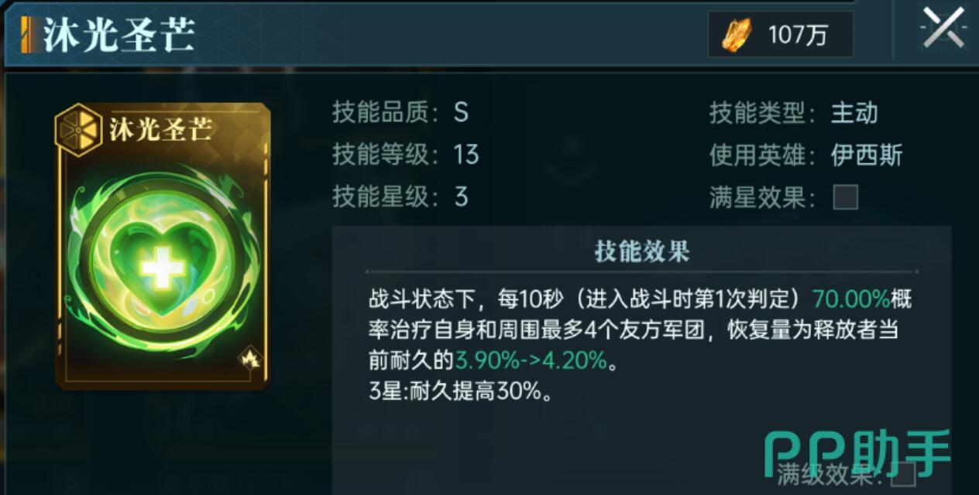
Task: Select the 沐光圣芒 skill card thumbnail
Action: (163, 246)
